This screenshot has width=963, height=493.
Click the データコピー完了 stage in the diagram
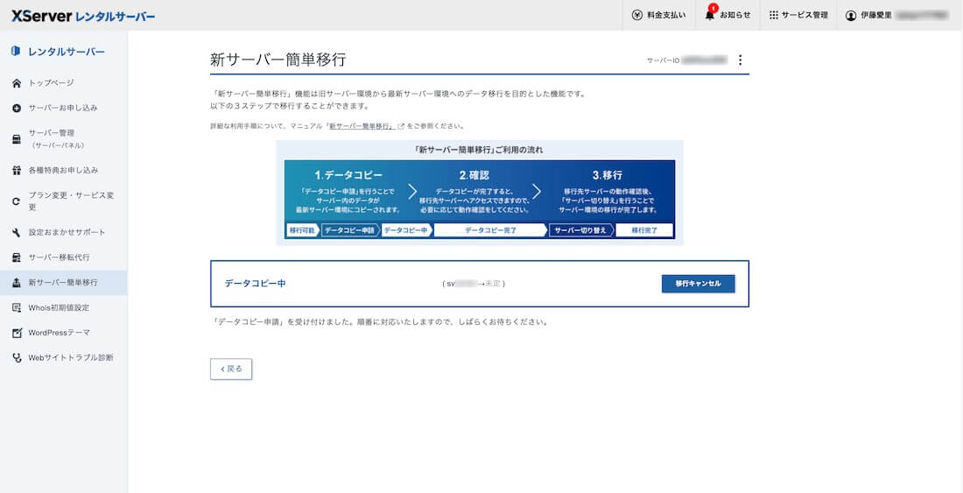[x=490, y=231]
